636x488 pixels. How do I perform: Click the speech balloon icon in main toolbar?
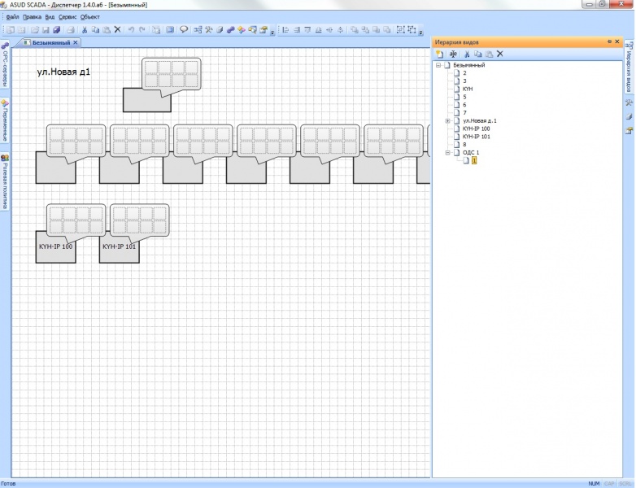(x=184, y=30)
